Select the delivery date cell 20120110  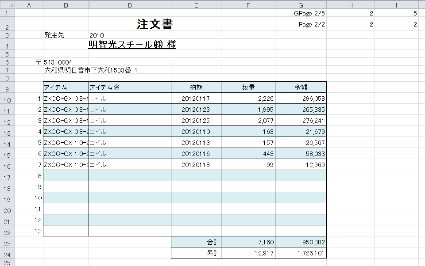[196, 132]
